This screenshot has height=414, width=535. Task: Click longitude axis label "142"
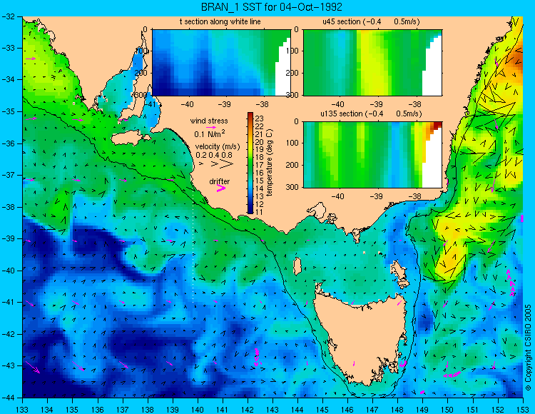pyautogui.click(x=248, y=409)
